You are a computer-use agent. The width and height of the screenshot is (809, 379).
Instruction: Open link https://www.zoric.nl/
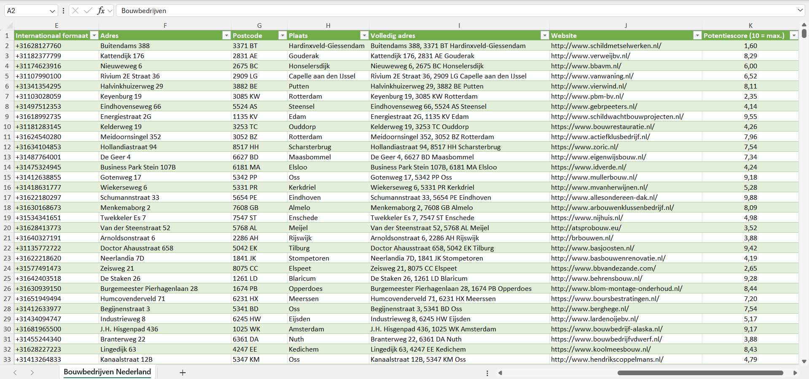pos(584,147)
